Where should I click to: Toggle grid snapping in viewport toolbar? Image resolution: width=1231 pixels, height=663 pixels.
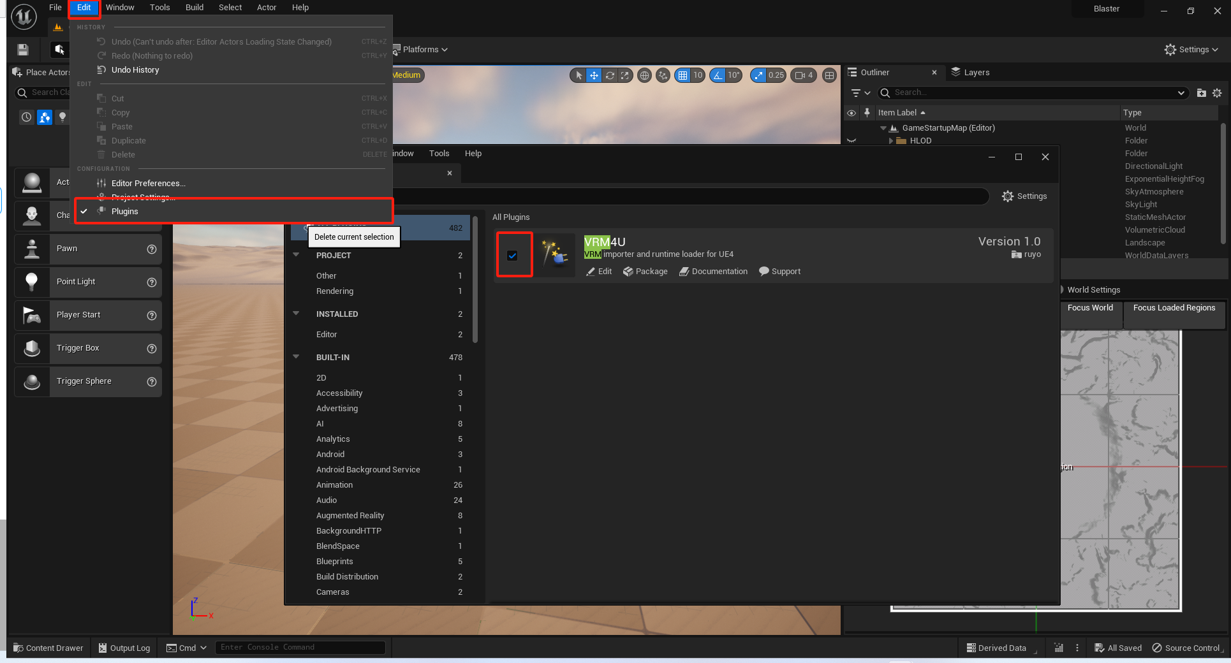tap(682, 75)
